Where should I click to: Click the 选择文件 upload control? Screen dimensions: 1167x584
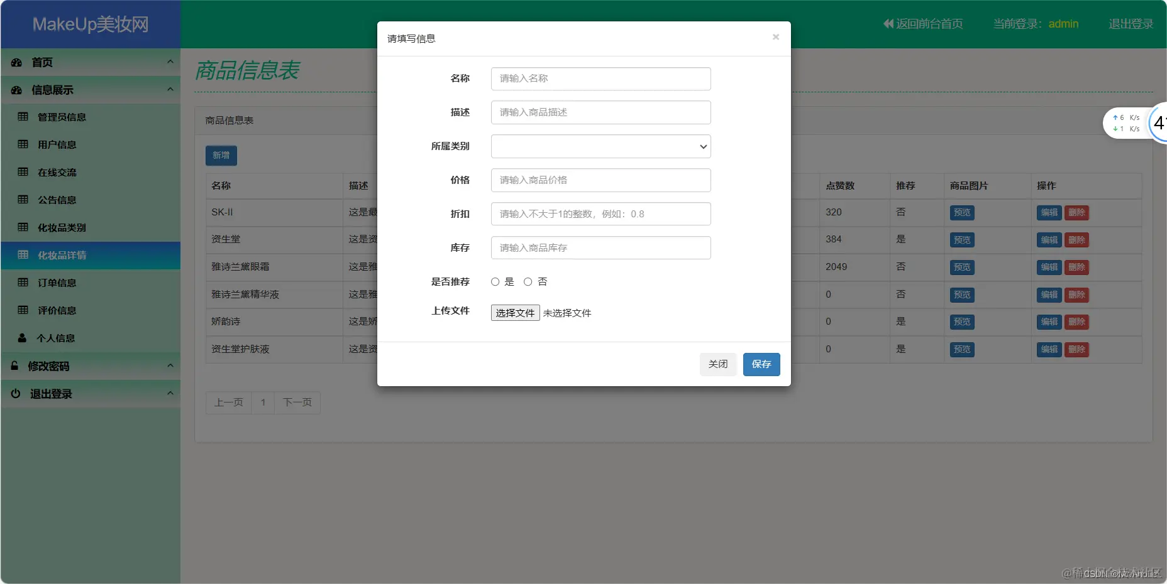point(514,312)
